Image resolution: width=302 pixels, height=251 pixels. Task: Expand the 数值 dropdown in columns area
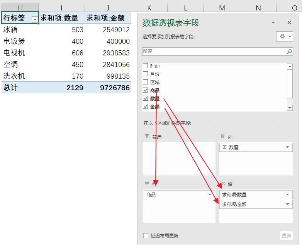[x=287, y=147]
